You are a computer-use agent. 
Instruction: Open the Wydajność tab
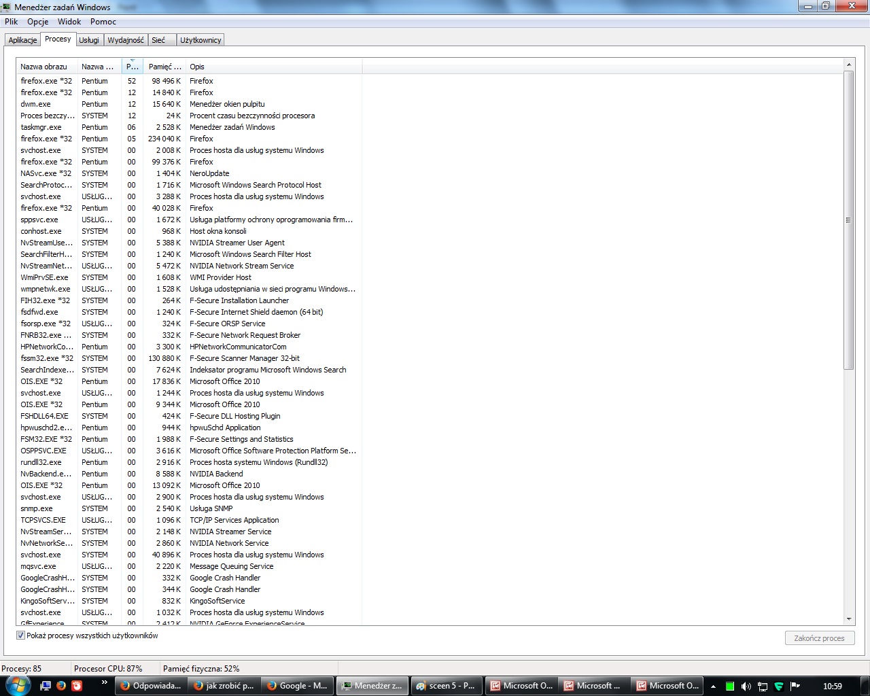(x=126, y=40)
